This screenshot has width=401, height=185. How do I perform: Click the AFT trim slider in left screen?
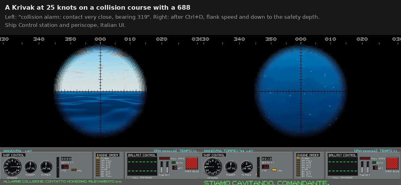tap(167, 167)
